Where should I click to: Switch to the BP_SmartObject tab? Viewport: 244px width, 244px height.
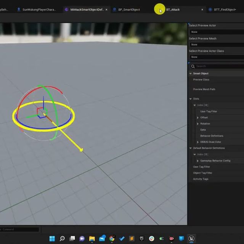129,10
